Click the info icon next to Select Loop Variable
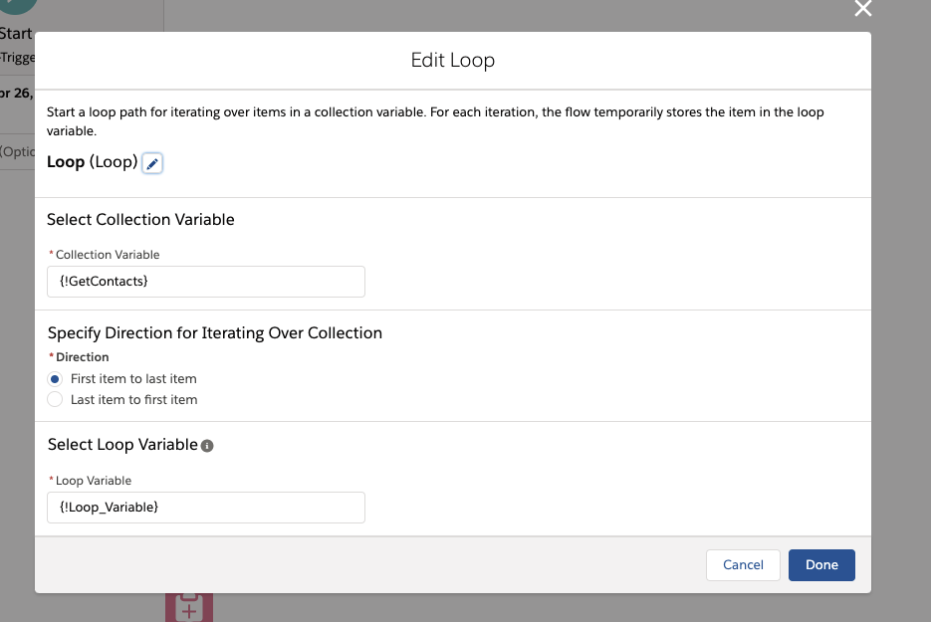Screen dimensions: 931x622 [x=207, y=446]
